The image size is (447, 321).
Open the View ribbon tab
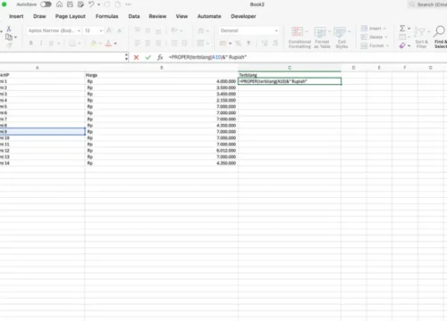(x=181, y=16)
